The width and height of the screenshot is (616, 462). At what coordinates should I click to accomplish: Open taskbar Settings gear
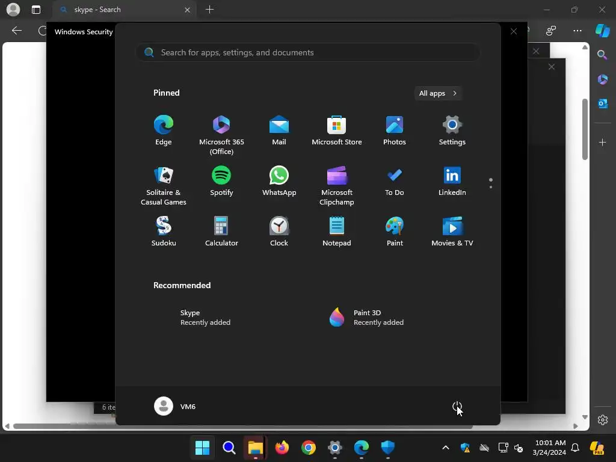pos(334,448)
